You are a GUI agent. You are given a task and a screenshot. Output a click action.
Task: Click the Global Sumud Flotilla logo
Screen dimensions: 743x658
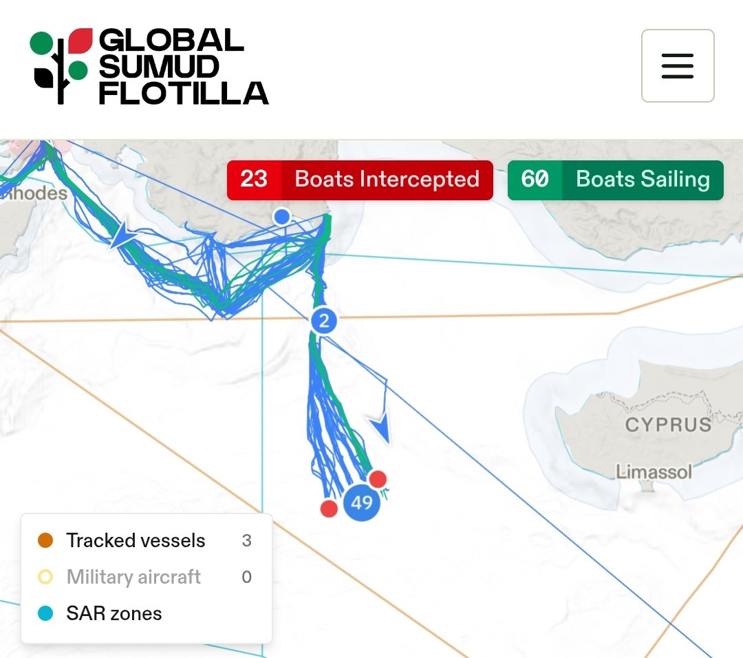tap(149, 66)
